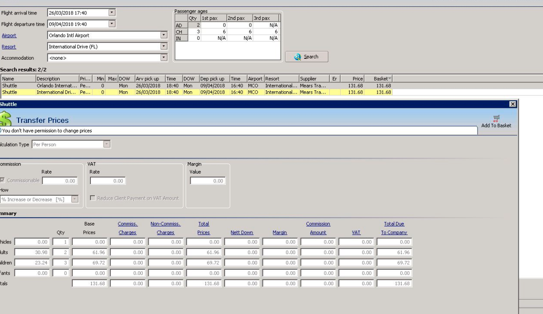
Task: Close the Shuttle Transfer Prices dialog
Action: point(512,104)
